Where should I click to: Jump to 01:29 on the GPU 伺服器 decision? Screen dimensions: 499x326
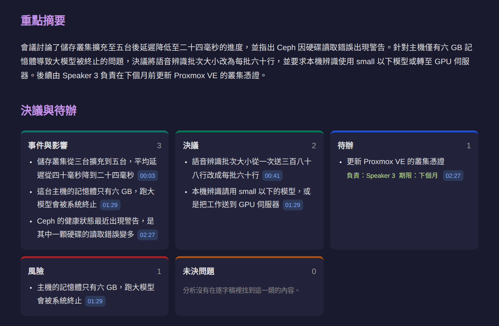click(x=292, y=205)
